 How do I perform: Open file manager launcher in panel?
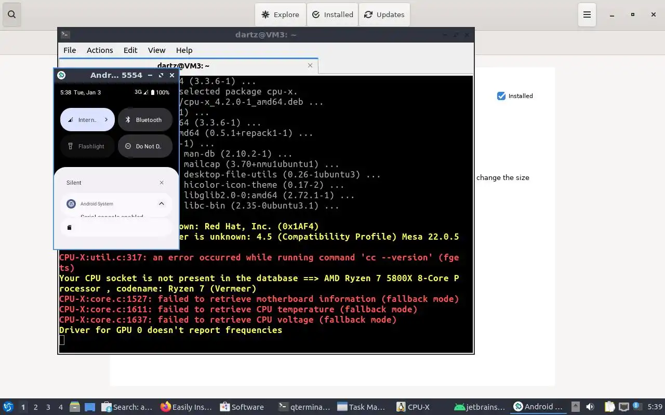[x=74, y=407]
